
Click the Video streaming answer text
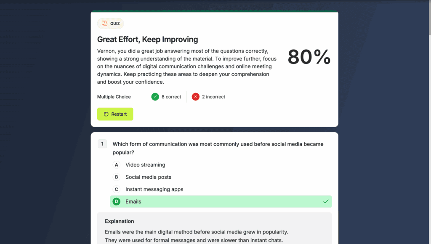click(x=145, y=165)
